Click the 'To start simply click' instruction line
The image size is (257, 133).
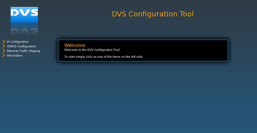point(104,57)
